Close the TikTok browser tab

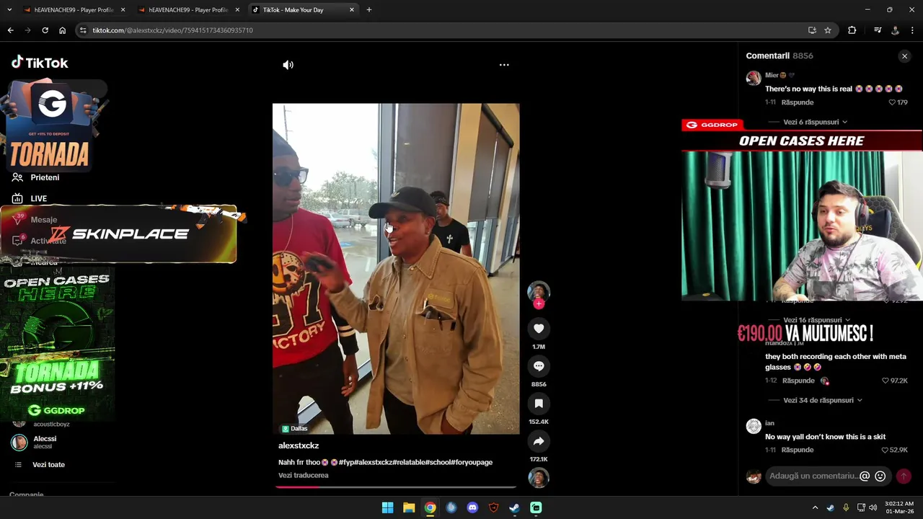pyautogui.click(x=352, y=10)
